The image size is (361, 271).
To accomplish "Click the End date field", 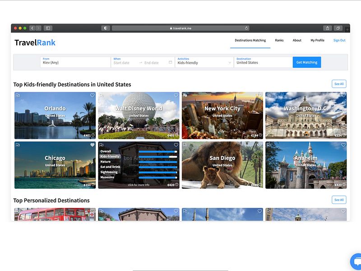I will tap(152, 63).
